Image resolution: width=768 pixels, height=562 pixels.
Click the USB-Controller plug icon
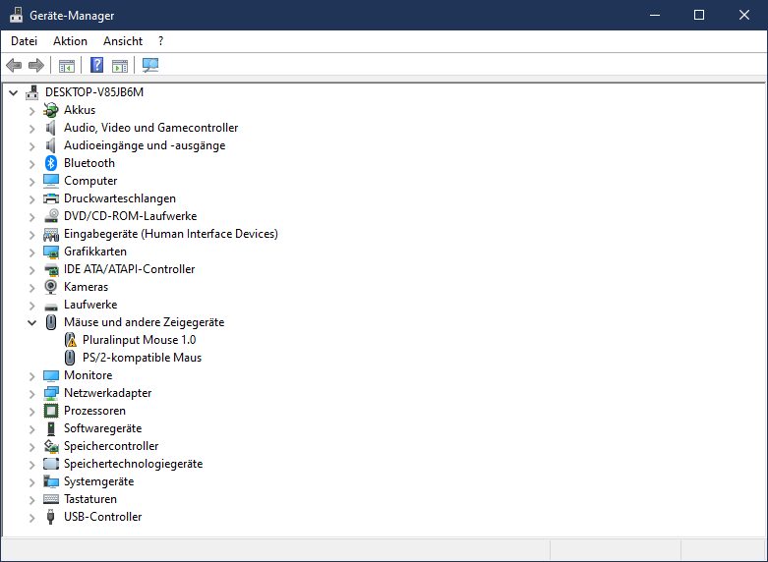pyautogui.click(x=50, y=517)
